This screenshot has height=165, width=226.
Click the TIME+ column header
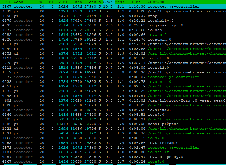137,2
